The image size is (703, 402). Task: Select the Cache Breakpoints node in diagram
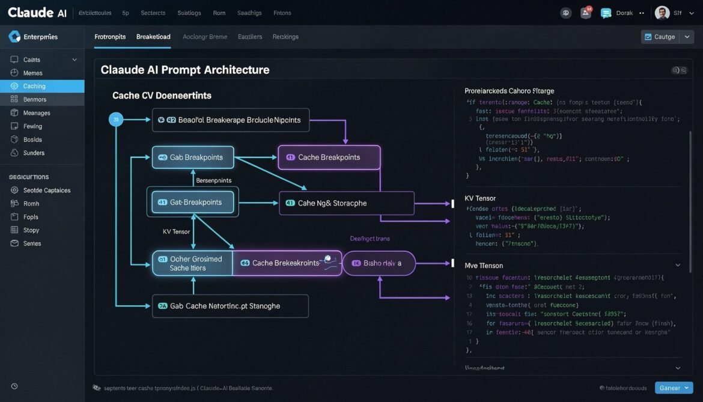pos(329,157)
